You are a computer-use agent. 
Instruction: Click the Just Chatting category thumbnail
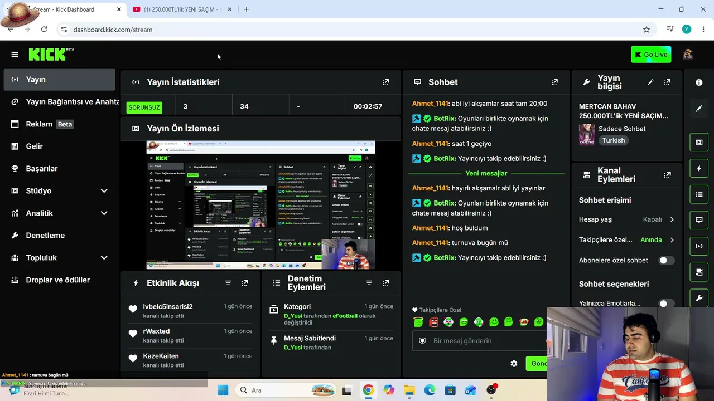[x=587, y=134]
